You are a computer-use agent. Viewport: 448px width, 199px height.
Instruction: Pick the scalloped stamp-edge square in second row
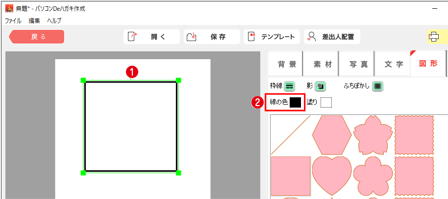point(414,176)
